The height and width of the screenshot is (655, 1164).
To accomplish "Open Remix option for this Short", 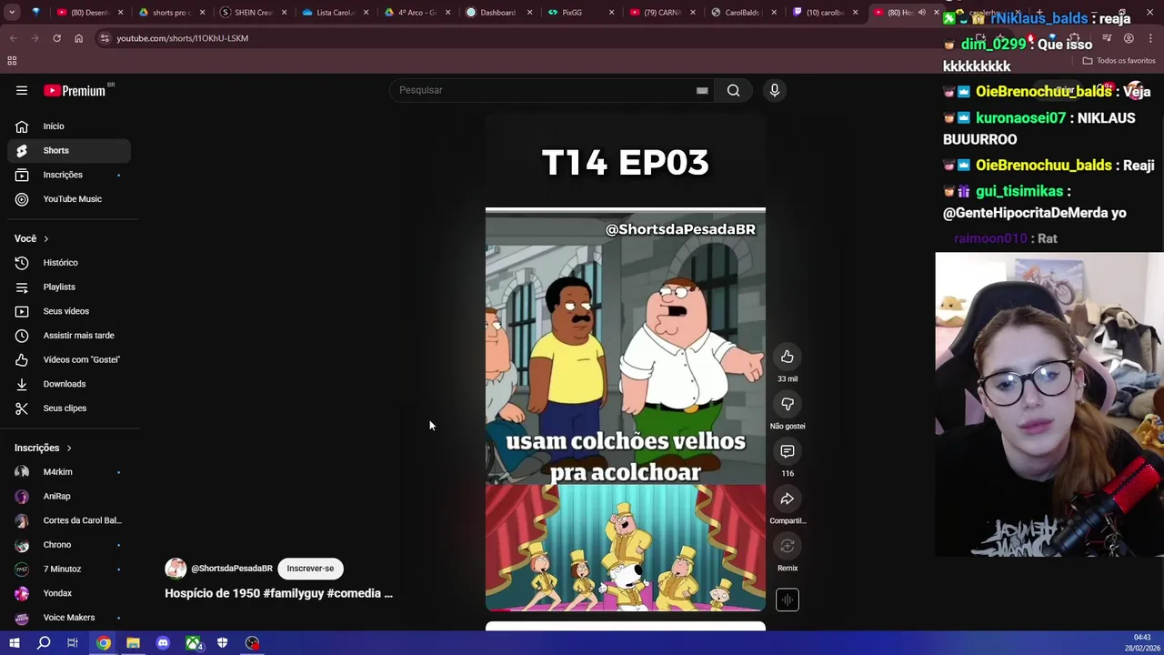I will point(788,546).
